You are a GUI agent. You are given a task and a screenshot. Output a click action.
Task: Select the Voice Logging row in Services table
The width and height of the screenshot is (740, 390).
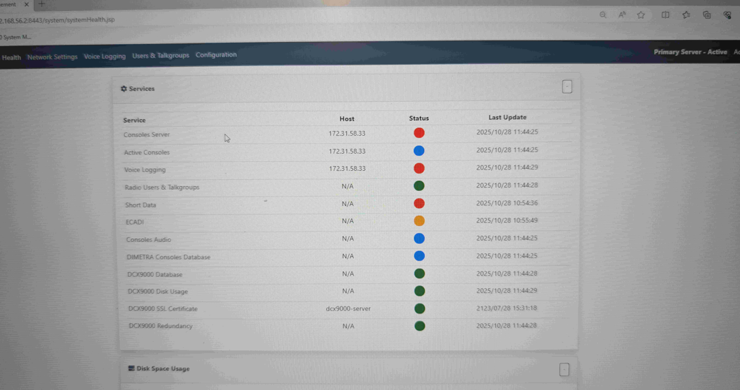tap(347, 170)
